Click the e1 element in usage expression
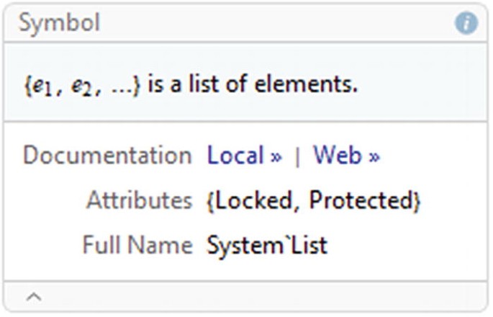The width and height of the screenshot is (493, 317). (x=42, y=86)
